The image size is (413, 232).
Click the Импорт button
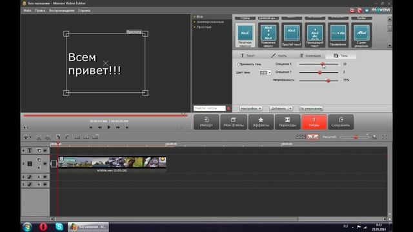click(206, 122)
